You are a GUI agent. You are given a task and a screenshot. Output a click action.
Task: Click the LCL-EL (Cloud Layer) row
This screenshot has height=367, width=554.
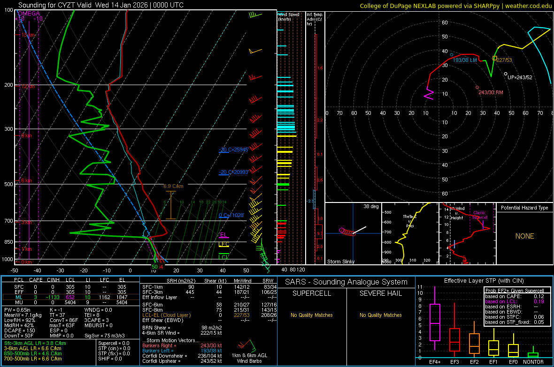[209, 315]
